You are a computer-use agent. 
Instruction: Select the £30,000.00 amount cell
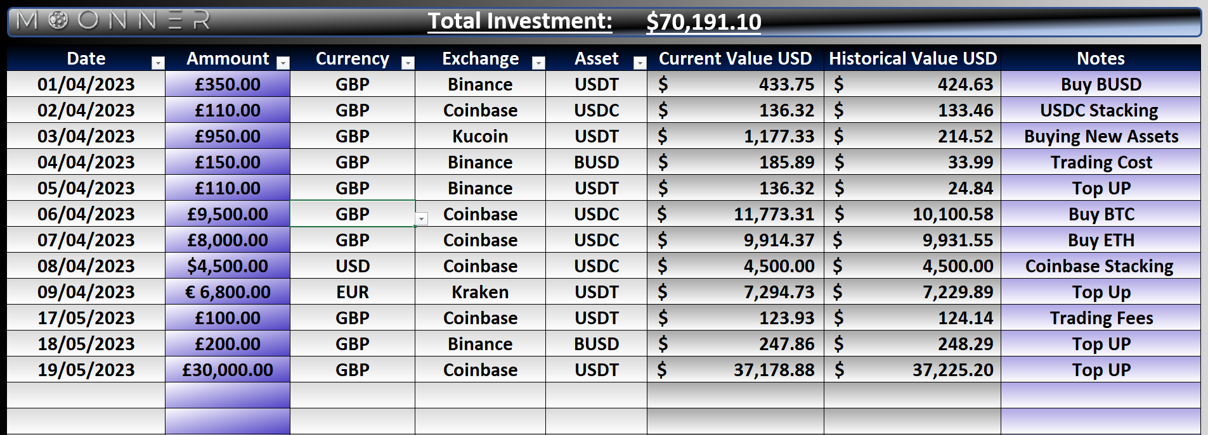pyautogui.click(x=228, y=370)
